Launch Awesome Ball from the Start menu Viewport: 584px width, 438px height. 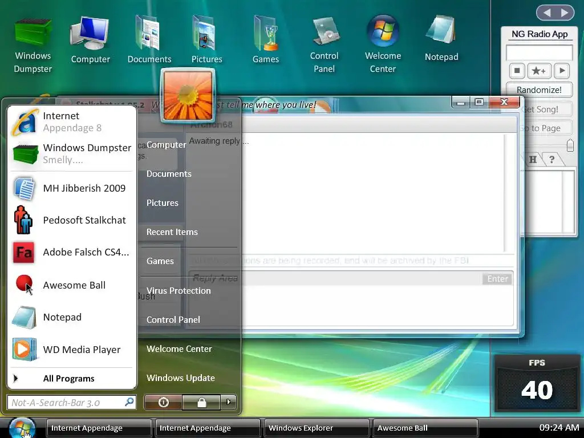pyautogui.click(x=71, y=285)
